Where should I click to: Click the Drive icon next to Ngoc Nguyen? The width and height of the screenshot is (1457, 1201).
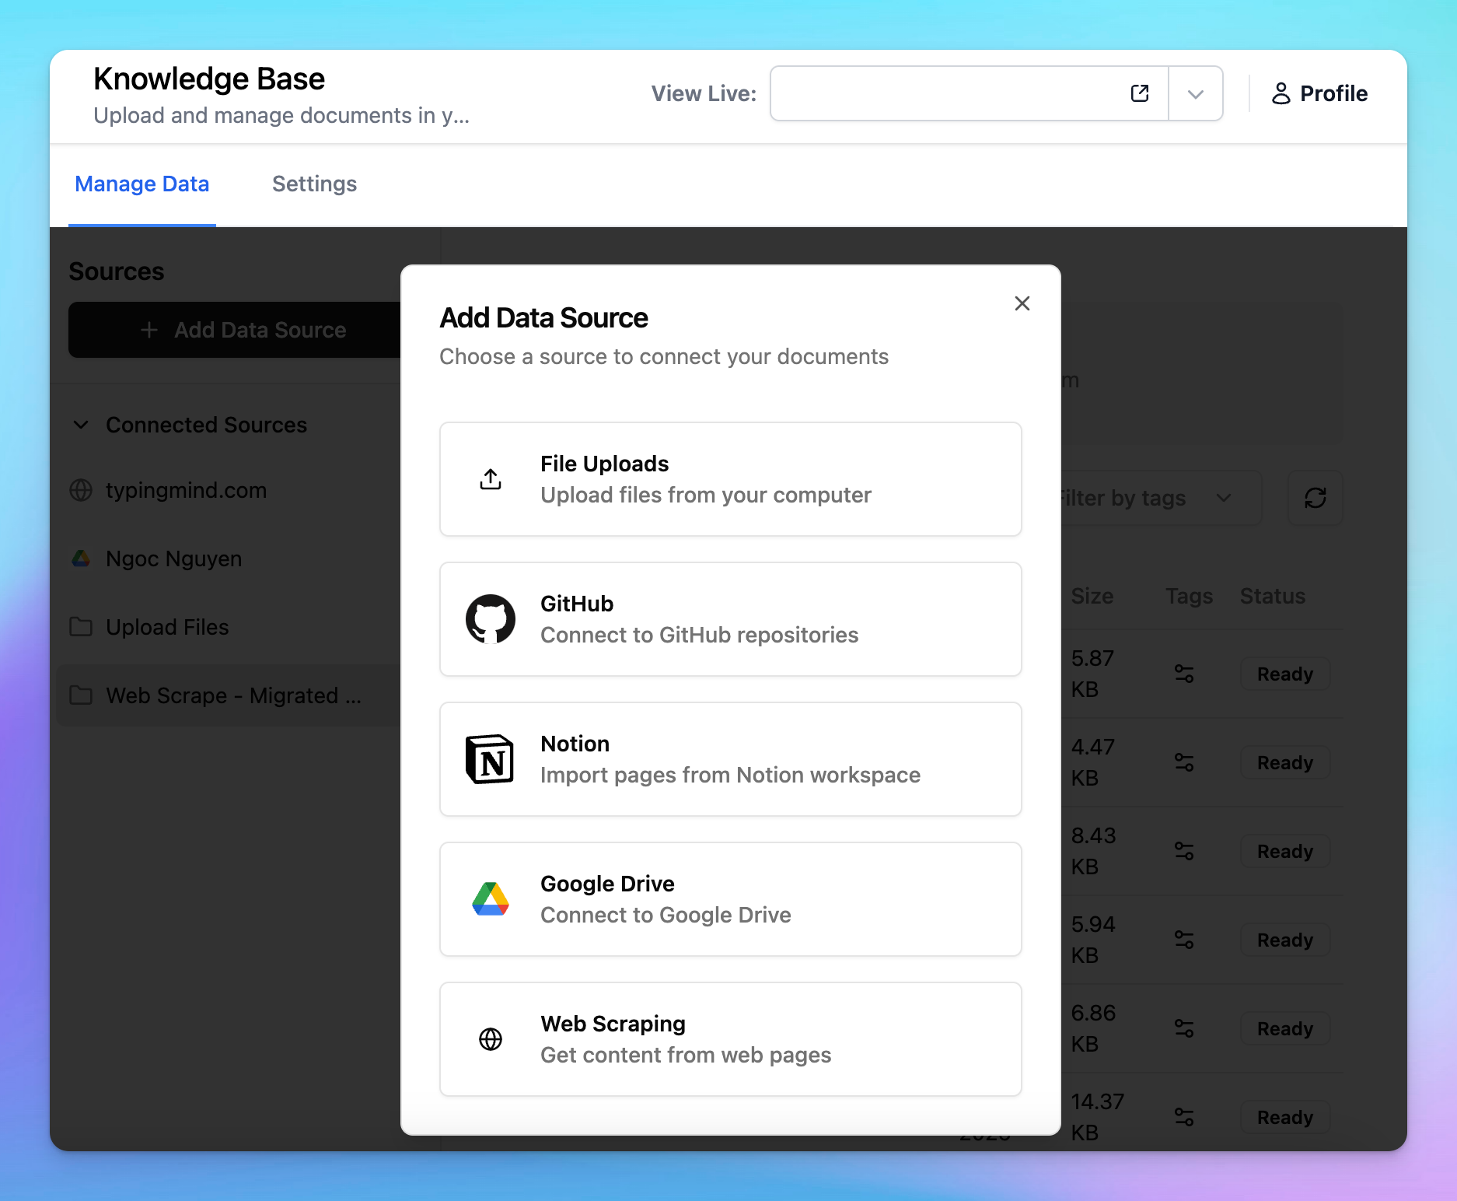(x=81, y=558)
